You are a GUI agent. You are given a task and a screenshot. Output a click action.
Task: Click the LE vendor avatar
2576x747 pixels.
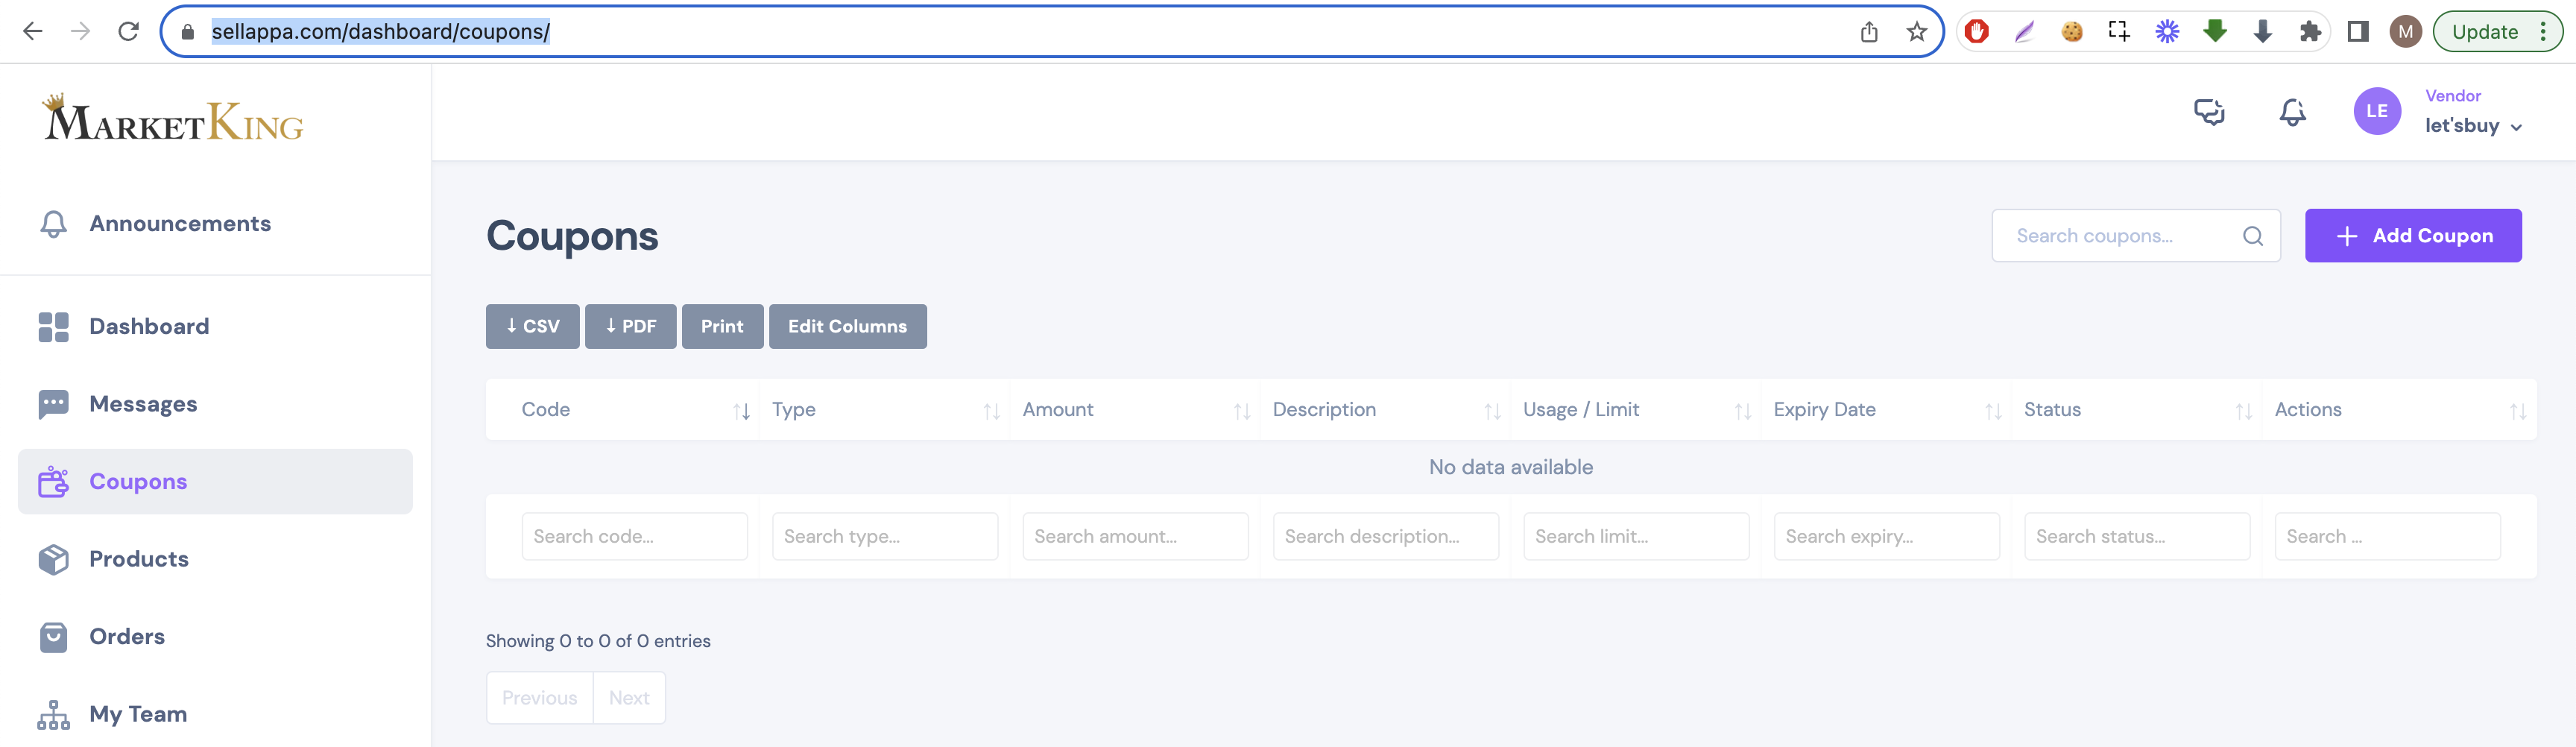pos(2377,112)
